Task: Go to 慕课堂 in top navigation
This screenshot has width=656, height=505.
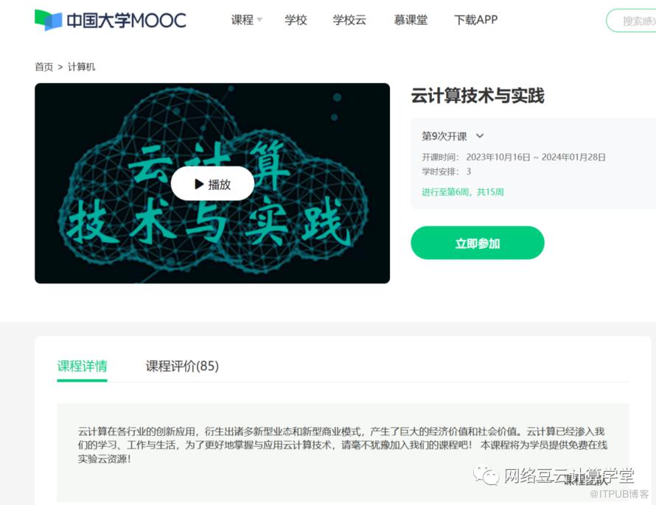Action: [x=411, y=20]
